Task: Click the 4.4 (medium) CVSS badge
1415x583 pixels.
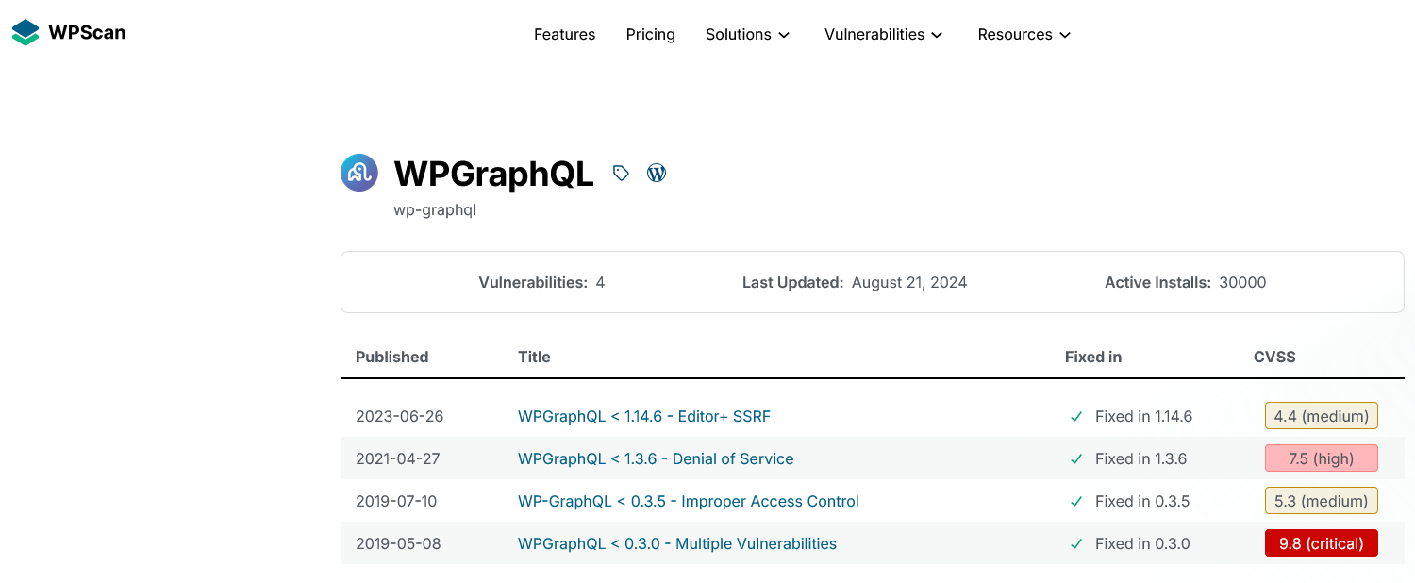Action: pos(1321,416)
